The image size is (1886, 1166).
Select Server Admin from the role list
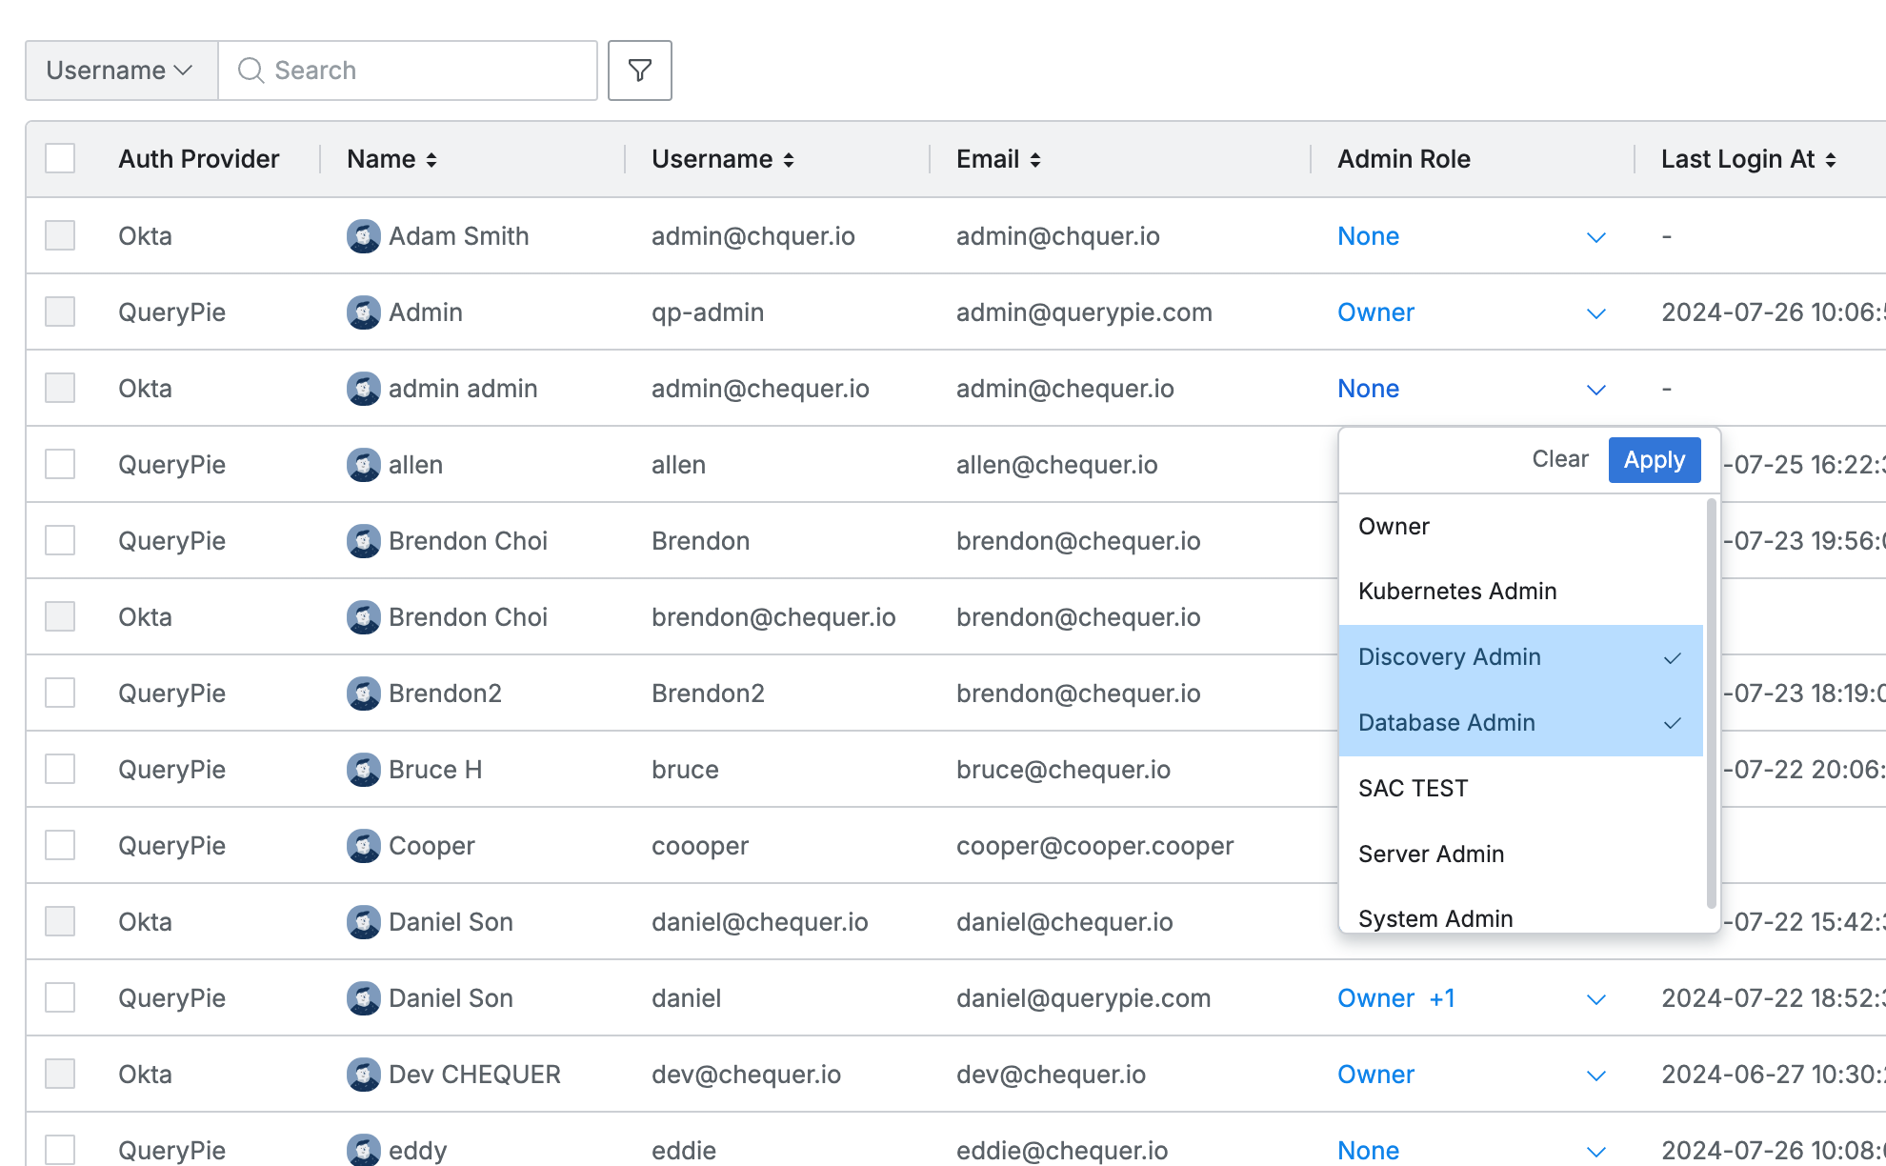tap(1431, 854)
